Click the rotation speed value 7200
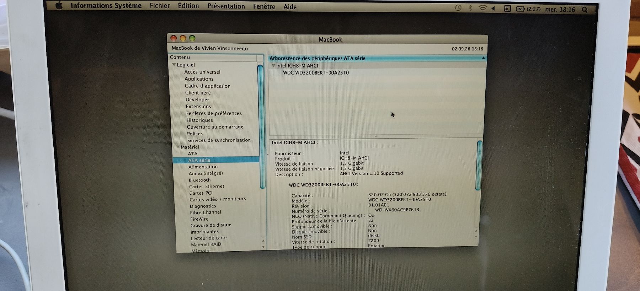The image size is (640, 291). pos(373,241)
